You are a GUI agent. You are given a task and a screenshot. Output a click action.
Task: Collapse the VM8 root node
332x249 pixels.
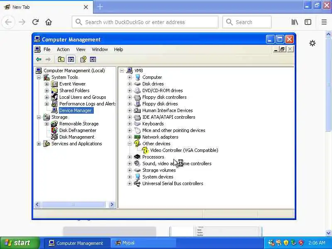pyautogui.click(x=122, y=71)
